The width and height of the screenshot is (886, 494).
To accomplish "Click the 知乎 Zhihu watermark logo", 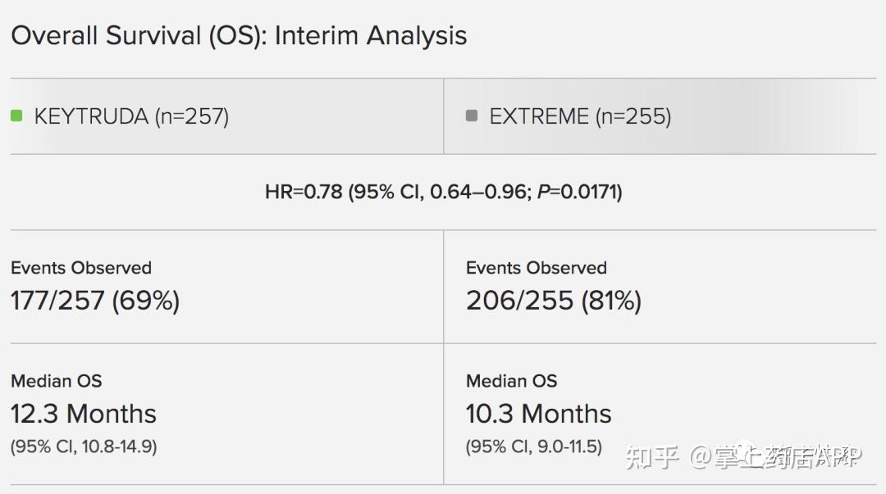I will tap(653, 457).
